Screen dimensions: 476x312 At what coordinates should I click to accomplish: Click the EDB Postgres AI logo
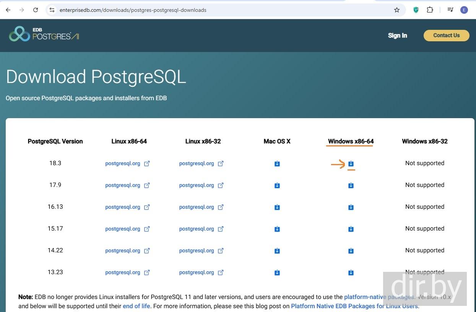pyautogui.click(x=44, y=34)
